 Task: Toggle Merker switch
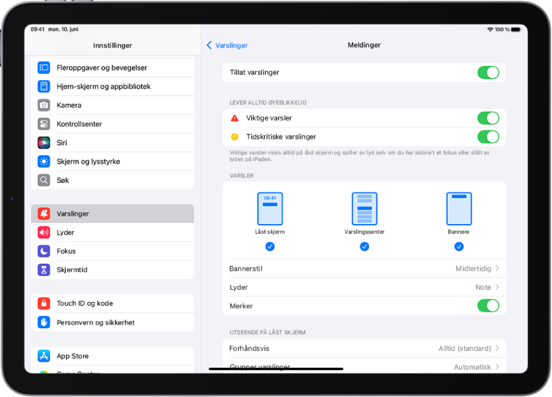(x=488, y=306)
